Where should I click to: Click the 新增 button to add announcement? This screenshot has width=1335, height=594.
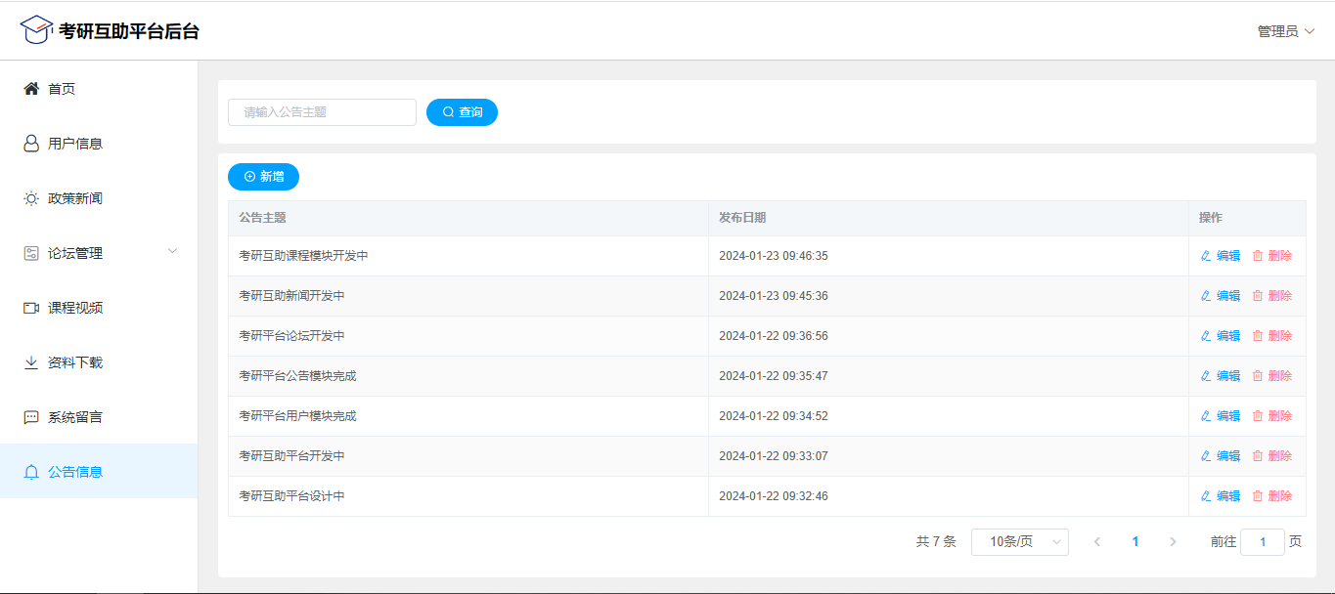click(x=263, y=177)
